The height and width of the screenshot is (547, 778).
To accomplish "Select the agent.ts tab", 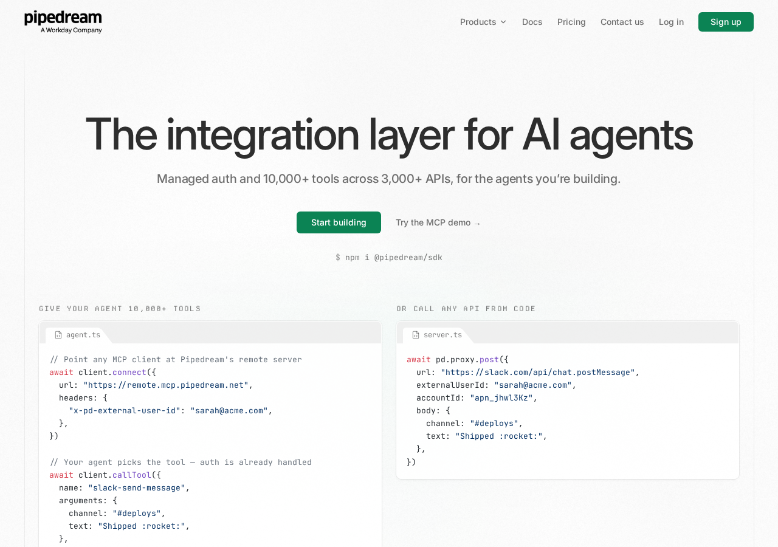I will [x=77, y=335].
